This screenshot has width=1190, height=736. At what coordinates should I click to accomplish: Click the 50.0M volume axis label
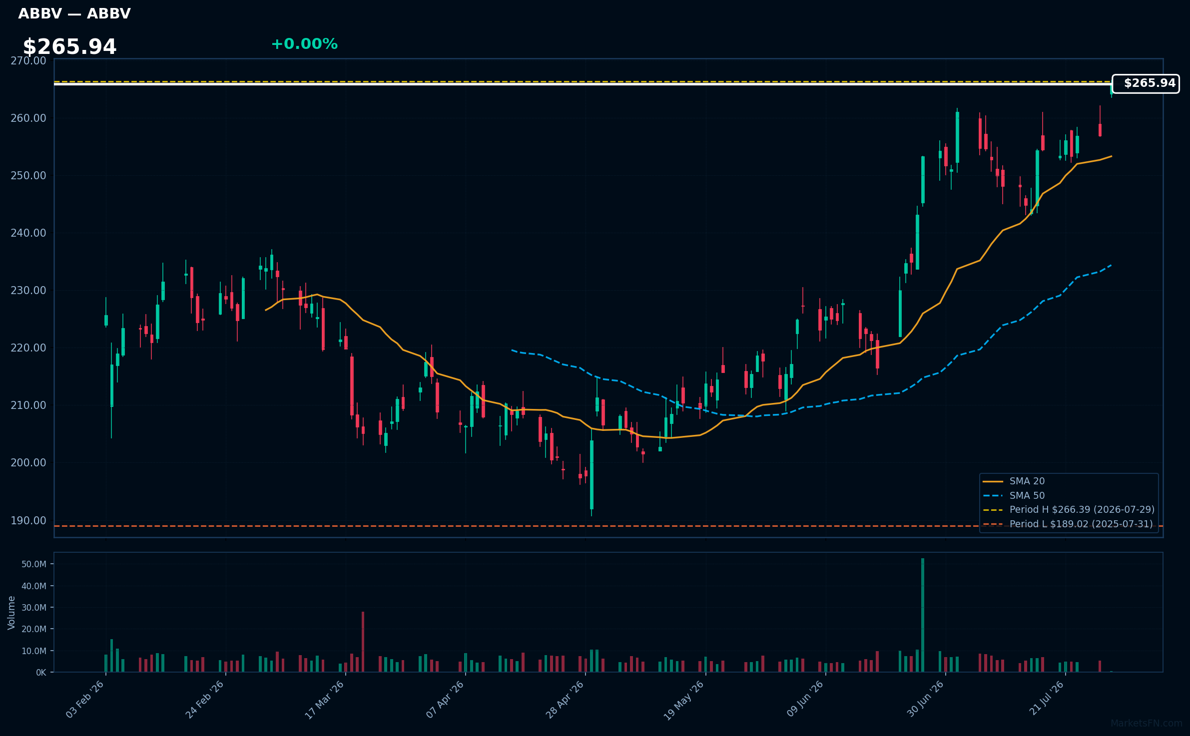pos(34,564)
